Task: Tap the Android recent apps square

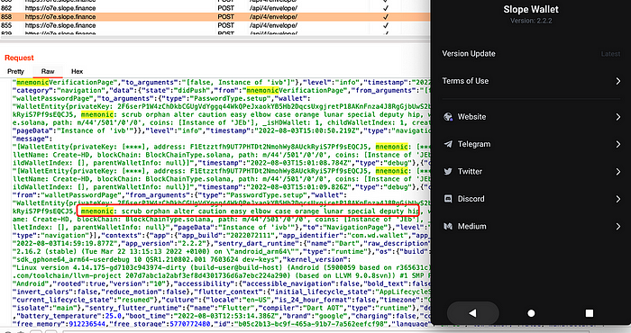Action: tap(590, 313)
